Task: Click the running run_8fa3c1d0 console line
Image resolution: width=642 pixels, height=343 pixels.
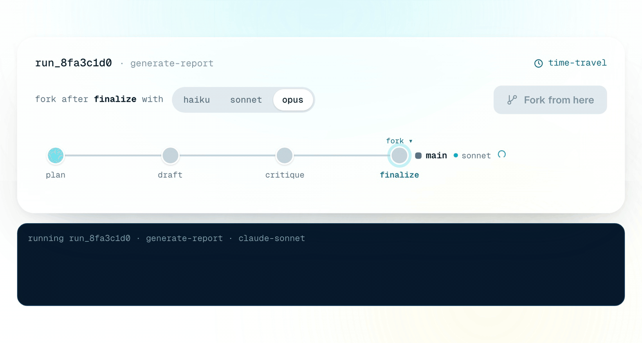Action: coord(166,238)
